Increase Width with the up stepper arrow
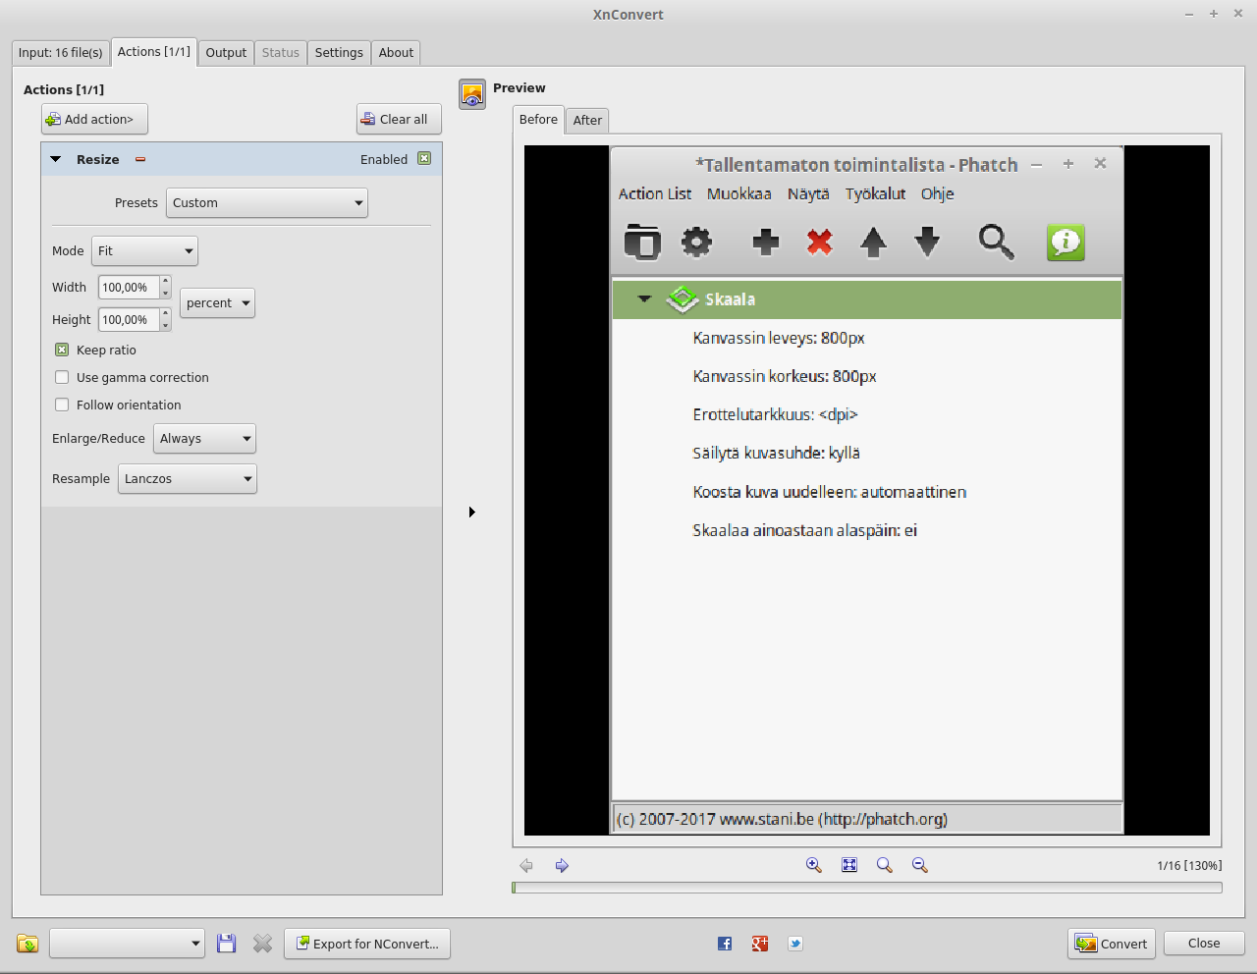 point(165,282)
